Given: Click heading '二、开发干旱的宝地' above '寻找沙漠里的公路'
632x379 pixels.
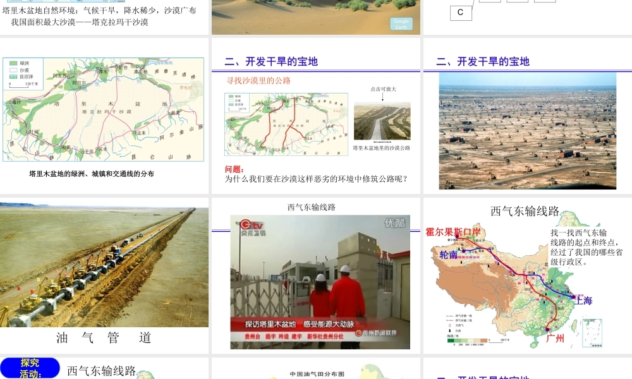Looking at the screenshot, I should (x=271, y=62).
